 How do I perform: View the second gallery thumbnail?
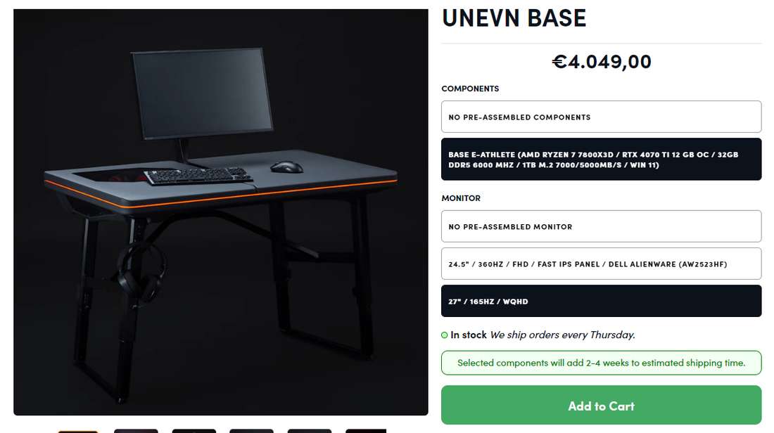136,431
